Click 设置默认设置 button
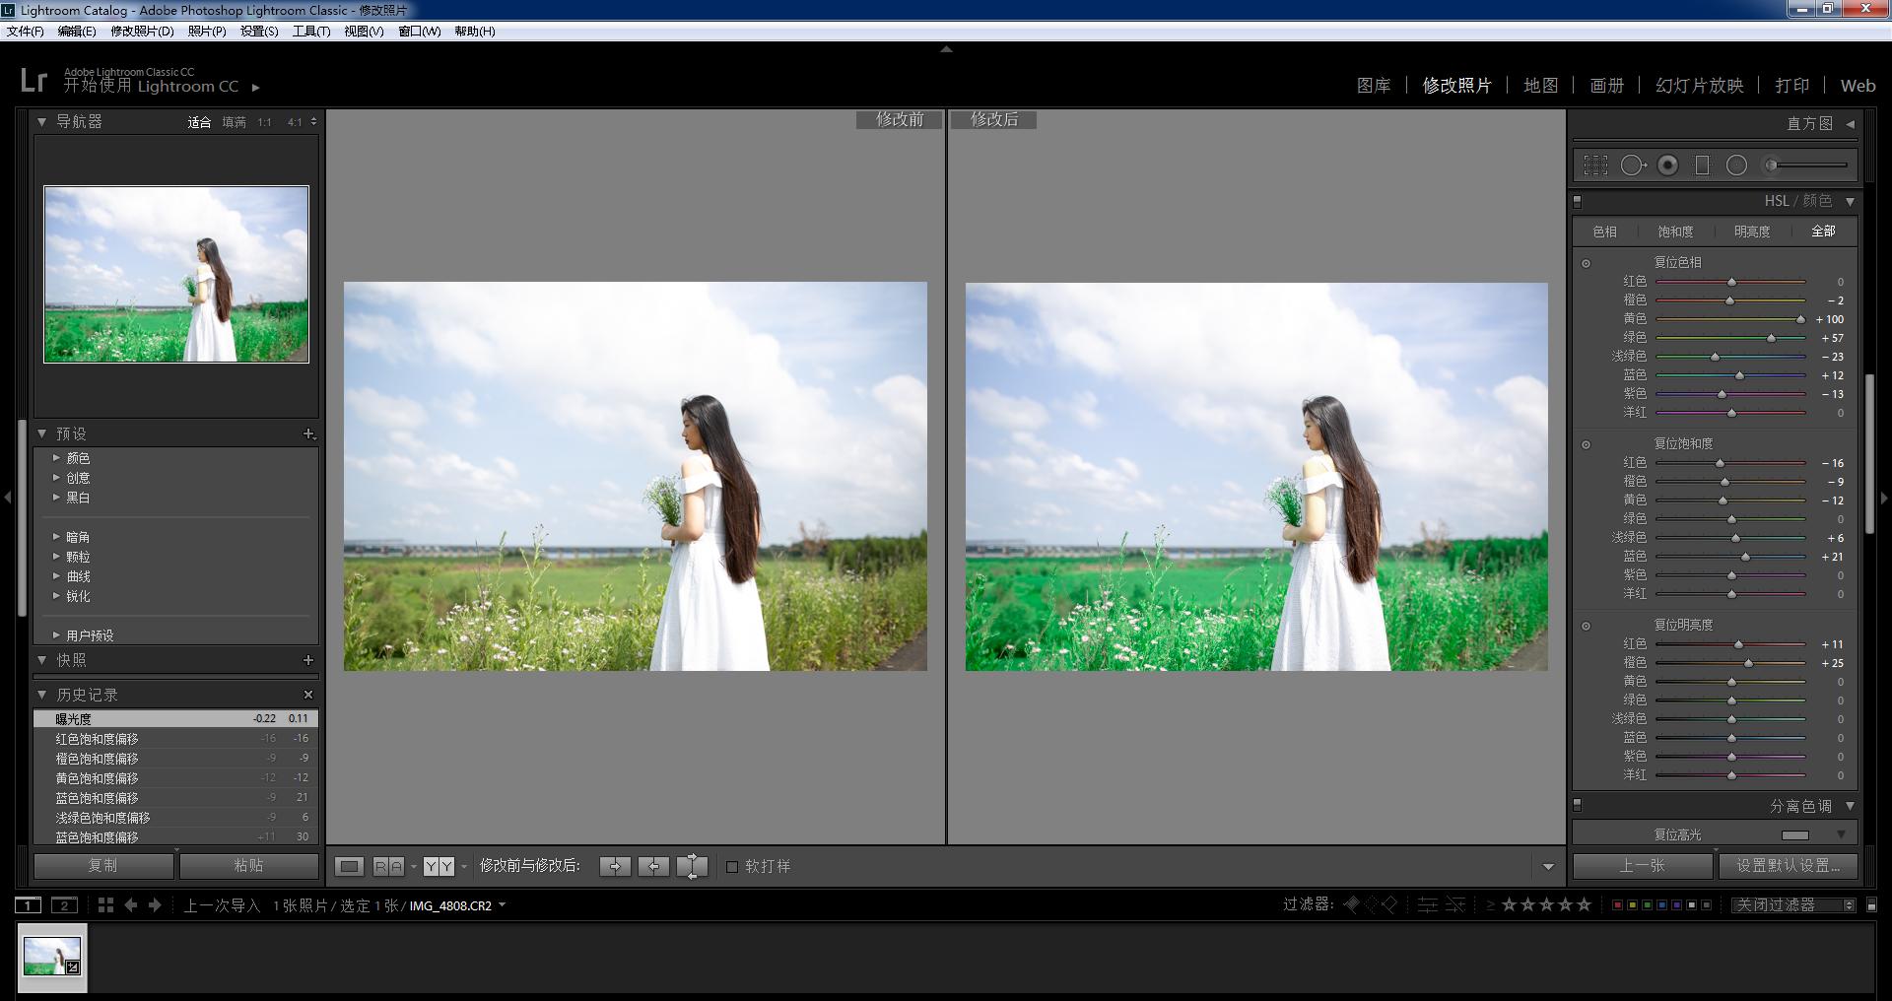 (x=1789, y=866)
